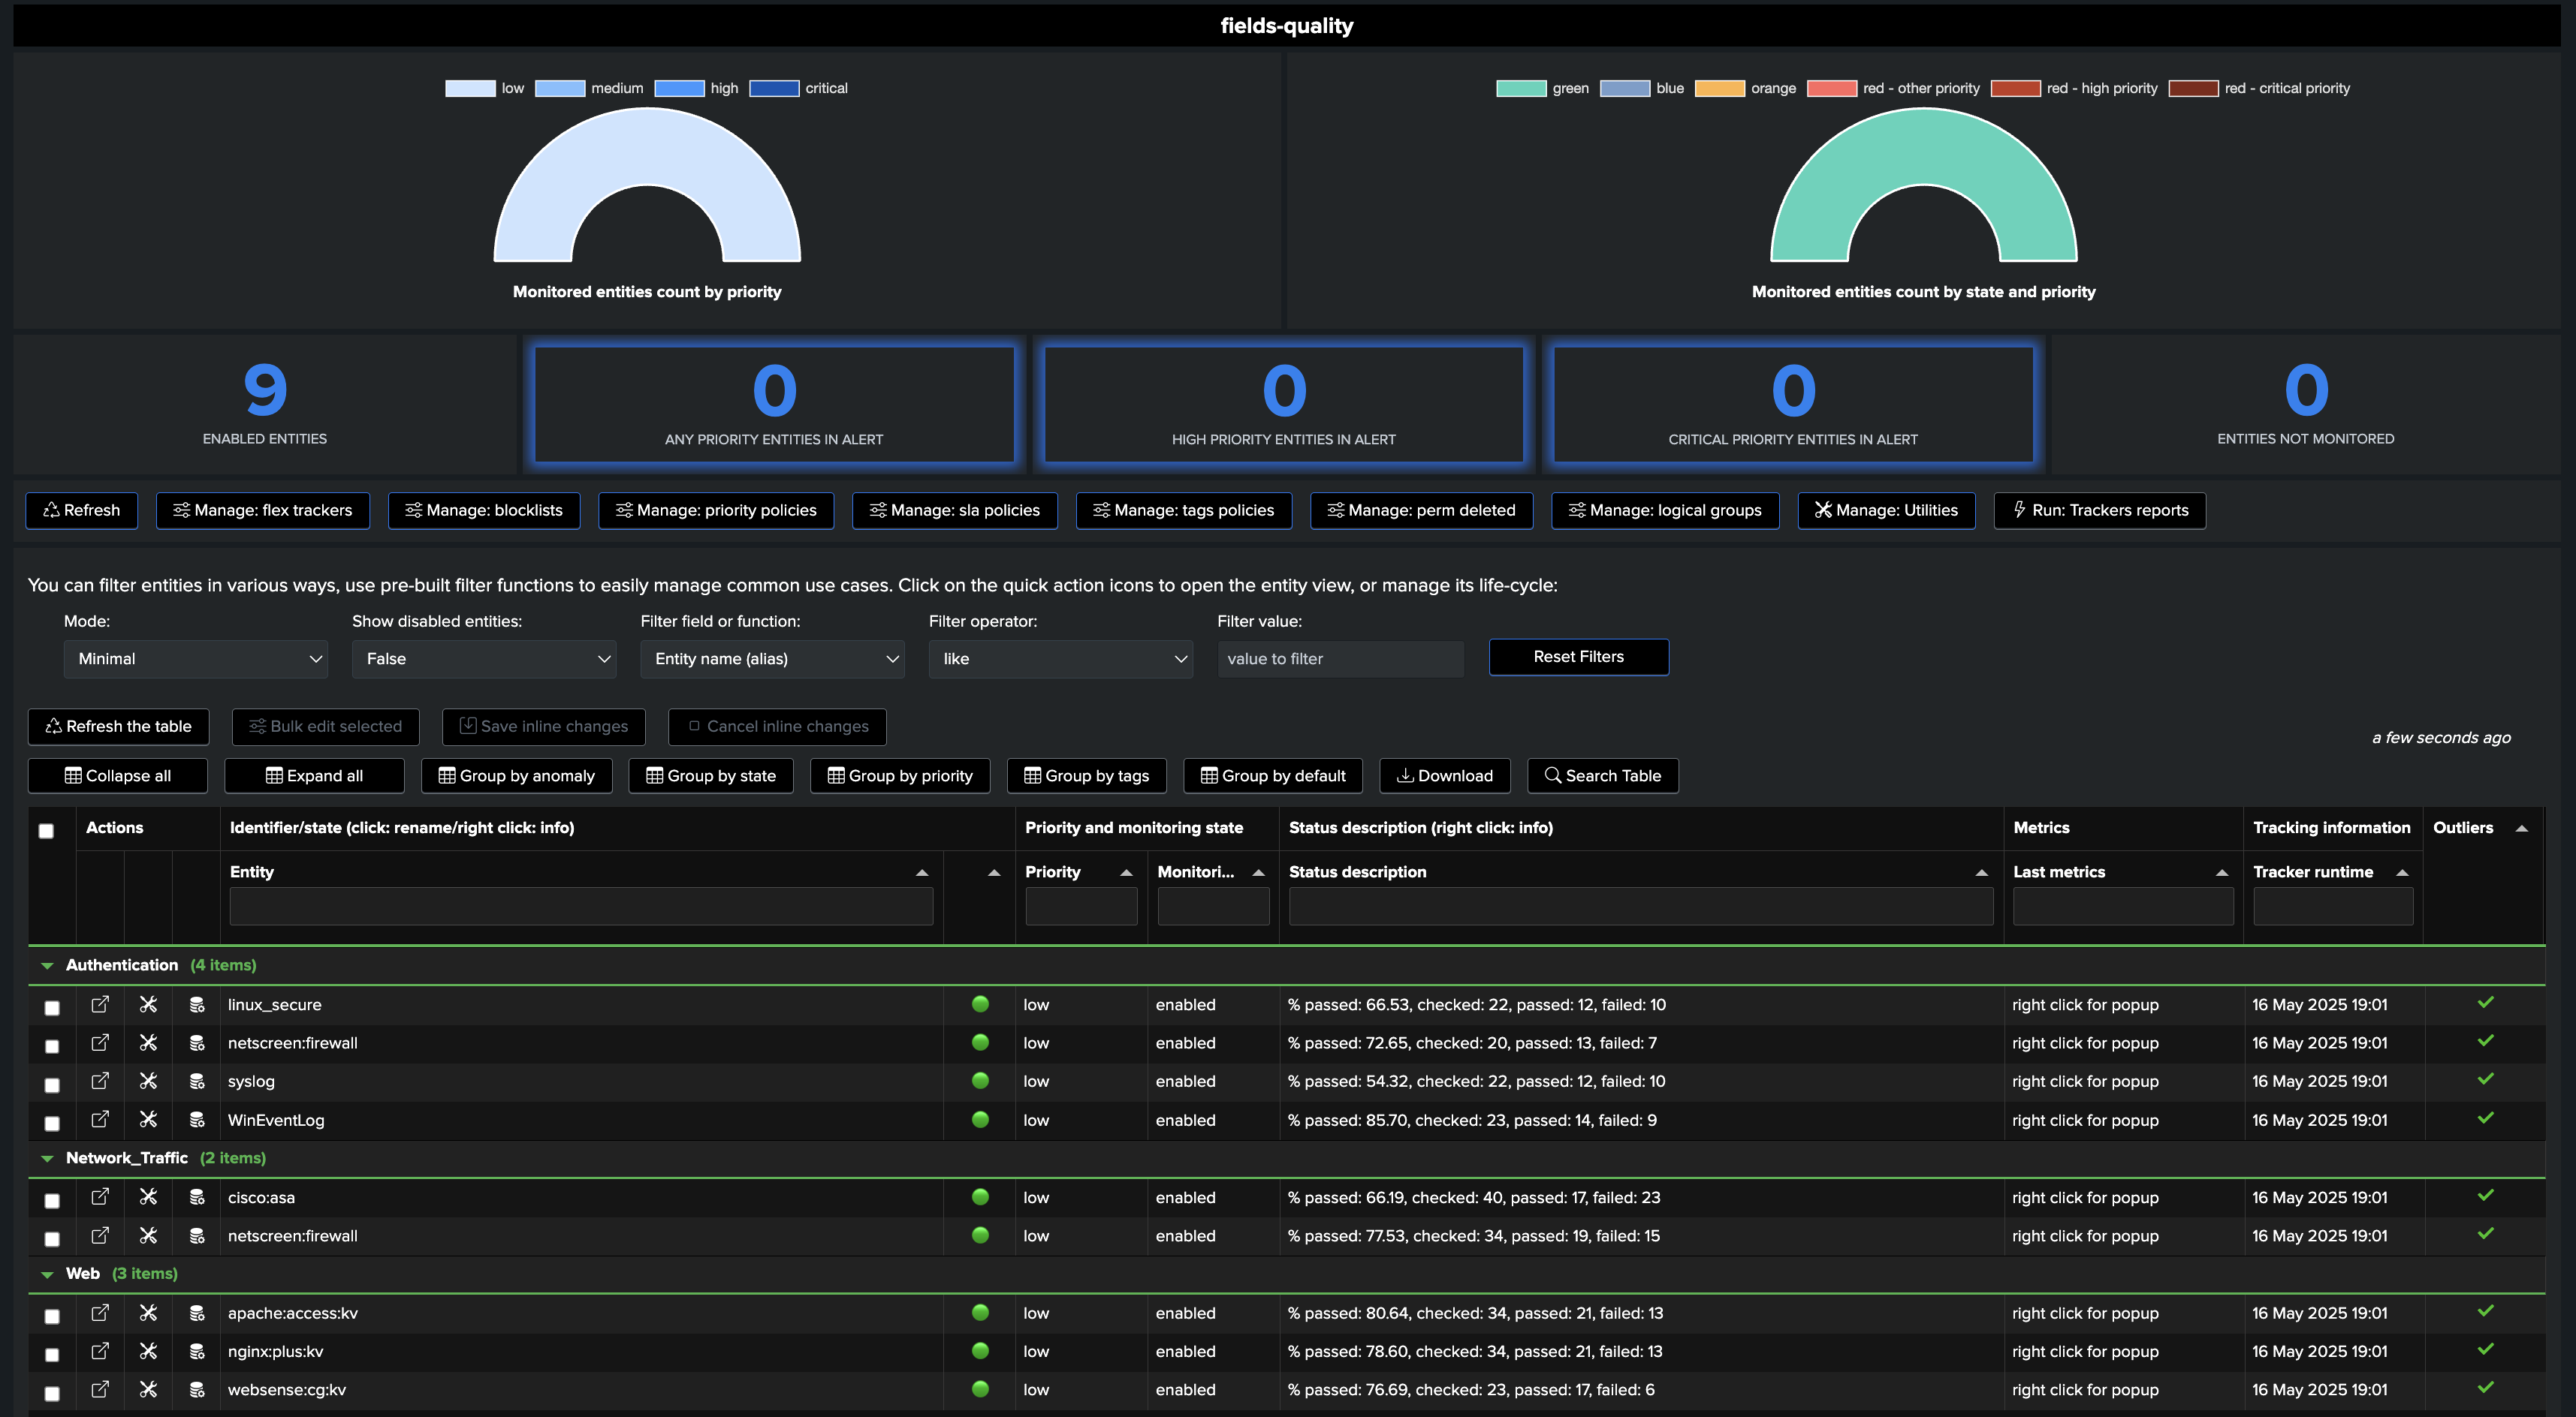Click database icon in nginx:plus:kv row
Screen dimensions: 2576x1417
197,1351
